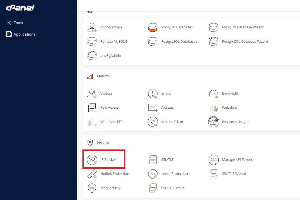The width and height of the screenshot is (300, 200).
Task: Click the Security section shield icon
Action: [x=90, y=142]
